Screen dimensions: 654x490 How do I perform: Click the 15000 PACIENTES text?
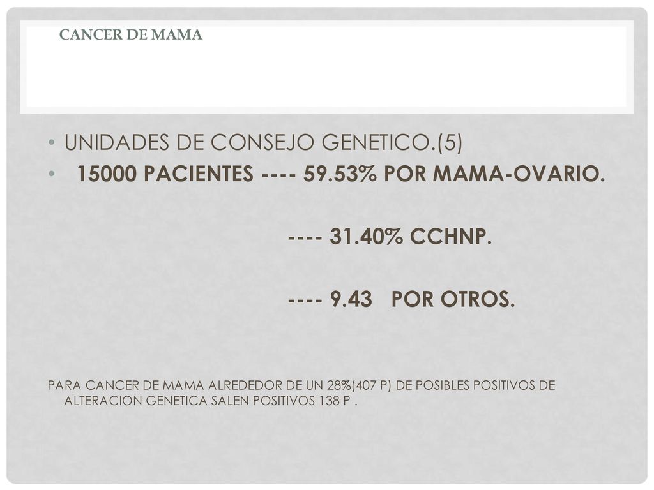pyautogui.click(x=165, y=174)
